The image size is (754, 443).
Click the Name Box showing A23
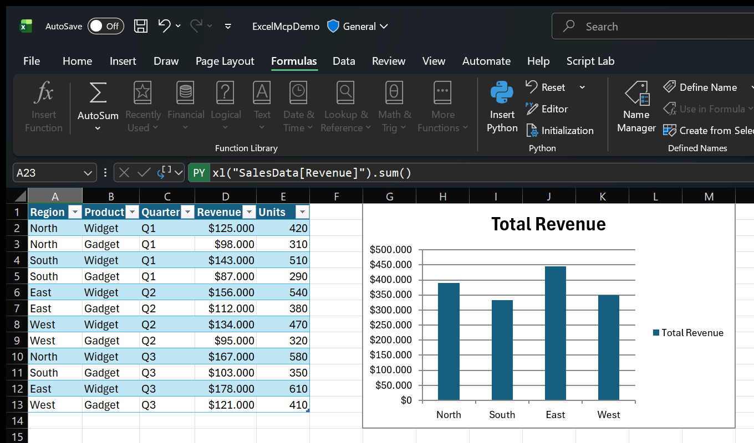[x=48, y=173]
